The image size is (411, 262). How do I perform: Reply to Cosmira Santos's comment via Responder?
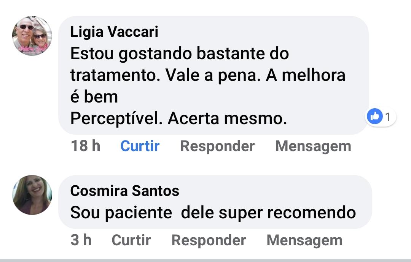(209, 240)
